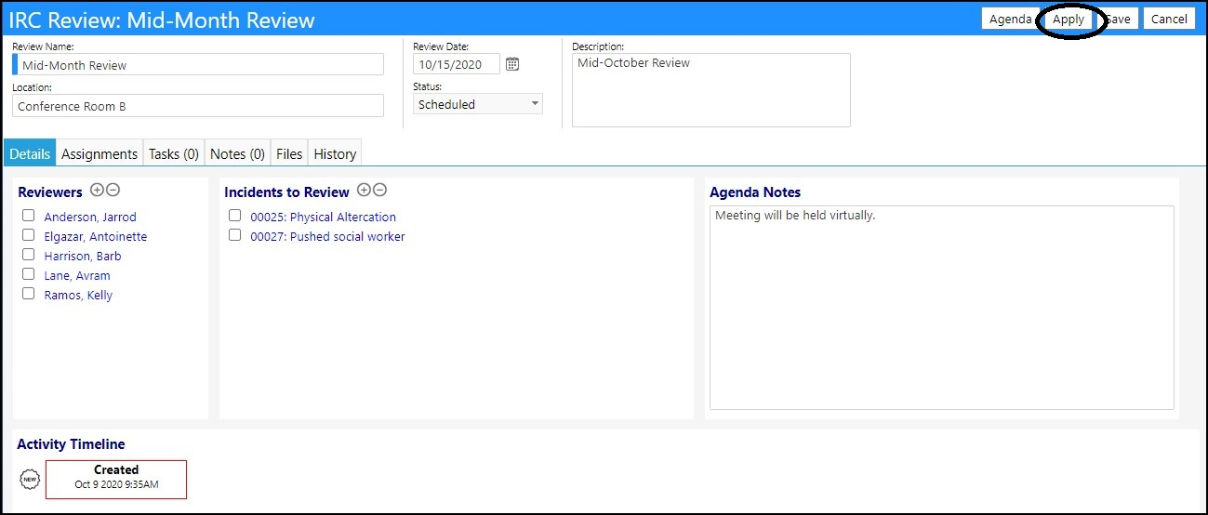Click the Apply button
This screenshot has width=1208, height=515.
1069,19
